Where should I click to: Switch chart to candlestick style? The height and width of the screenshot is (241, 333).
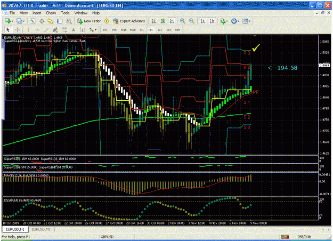point(163,21)
